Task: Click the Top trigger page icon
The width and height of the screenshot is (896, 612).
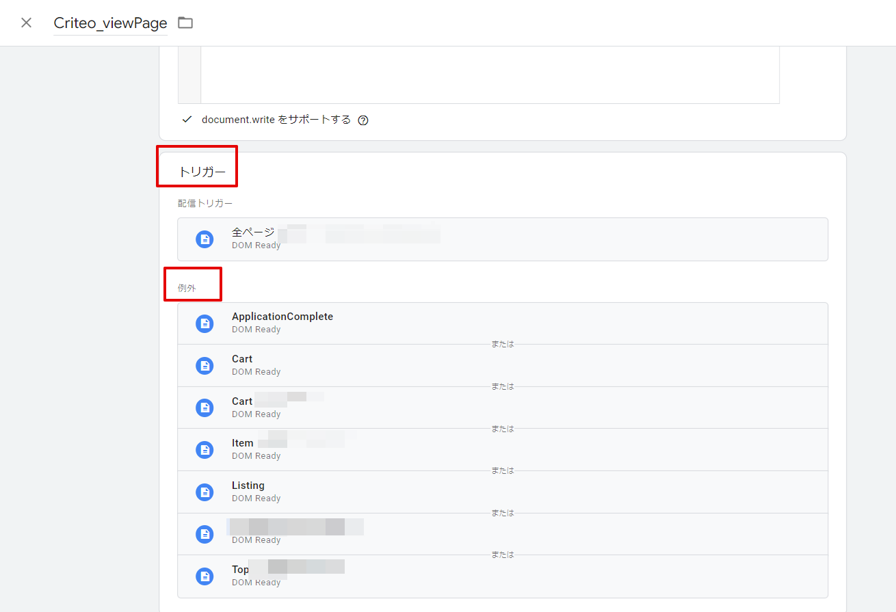Action: tap(205, 576)
